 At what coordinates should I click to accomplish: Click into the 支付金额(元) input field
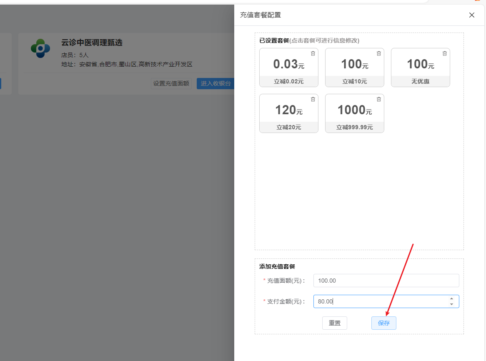(x=379, y=301)
